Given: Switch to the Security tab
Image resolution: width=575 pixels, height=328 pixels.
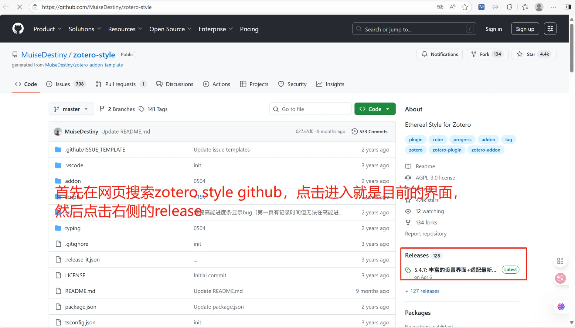Looking at the screenshot, I should 292,84.
